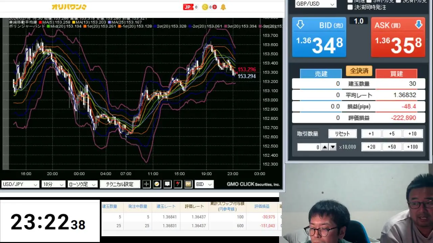Add twenty lots with the +20 button
The width and height of the screenshot is (433, 243).
pos(371,147)
